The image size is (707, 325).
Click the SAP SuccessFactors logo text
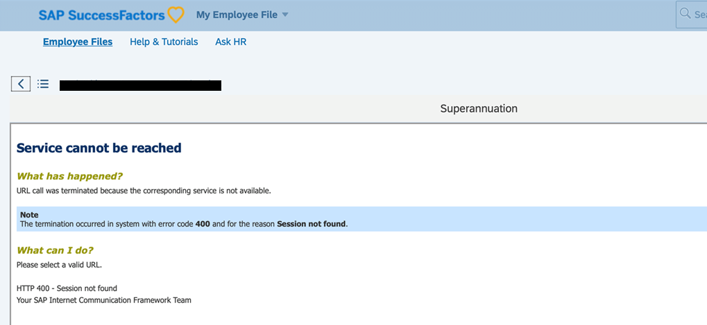tap(101, 15)
